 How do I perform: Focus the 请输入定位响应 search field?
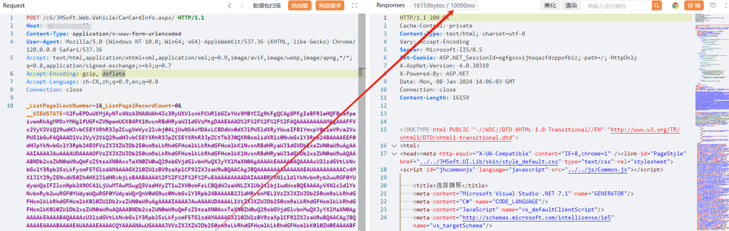tap(618, 6)
